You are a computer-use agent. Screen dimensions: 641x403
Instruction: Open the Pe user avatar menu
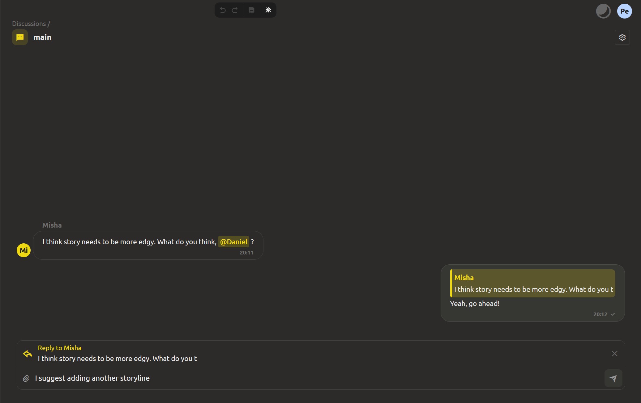(x=624, y=11)
